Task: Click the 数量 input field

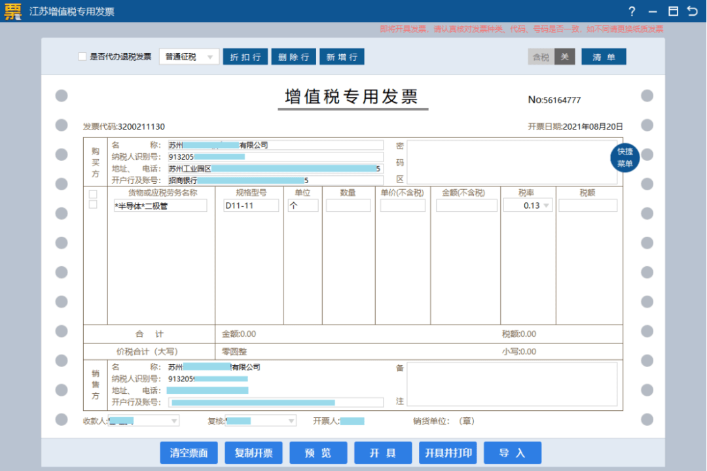Action: coord(348,205)
